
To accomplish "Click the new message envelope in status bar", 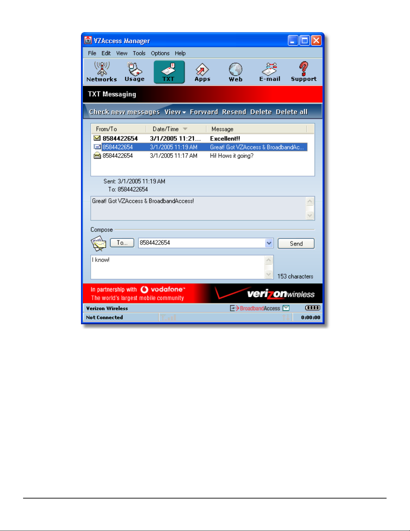I will coord(286,308).
